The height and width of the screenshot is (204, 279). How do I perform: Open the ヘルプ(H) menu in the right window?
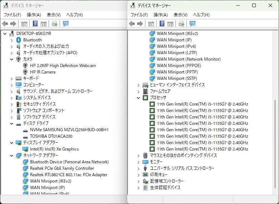point(201,15)
